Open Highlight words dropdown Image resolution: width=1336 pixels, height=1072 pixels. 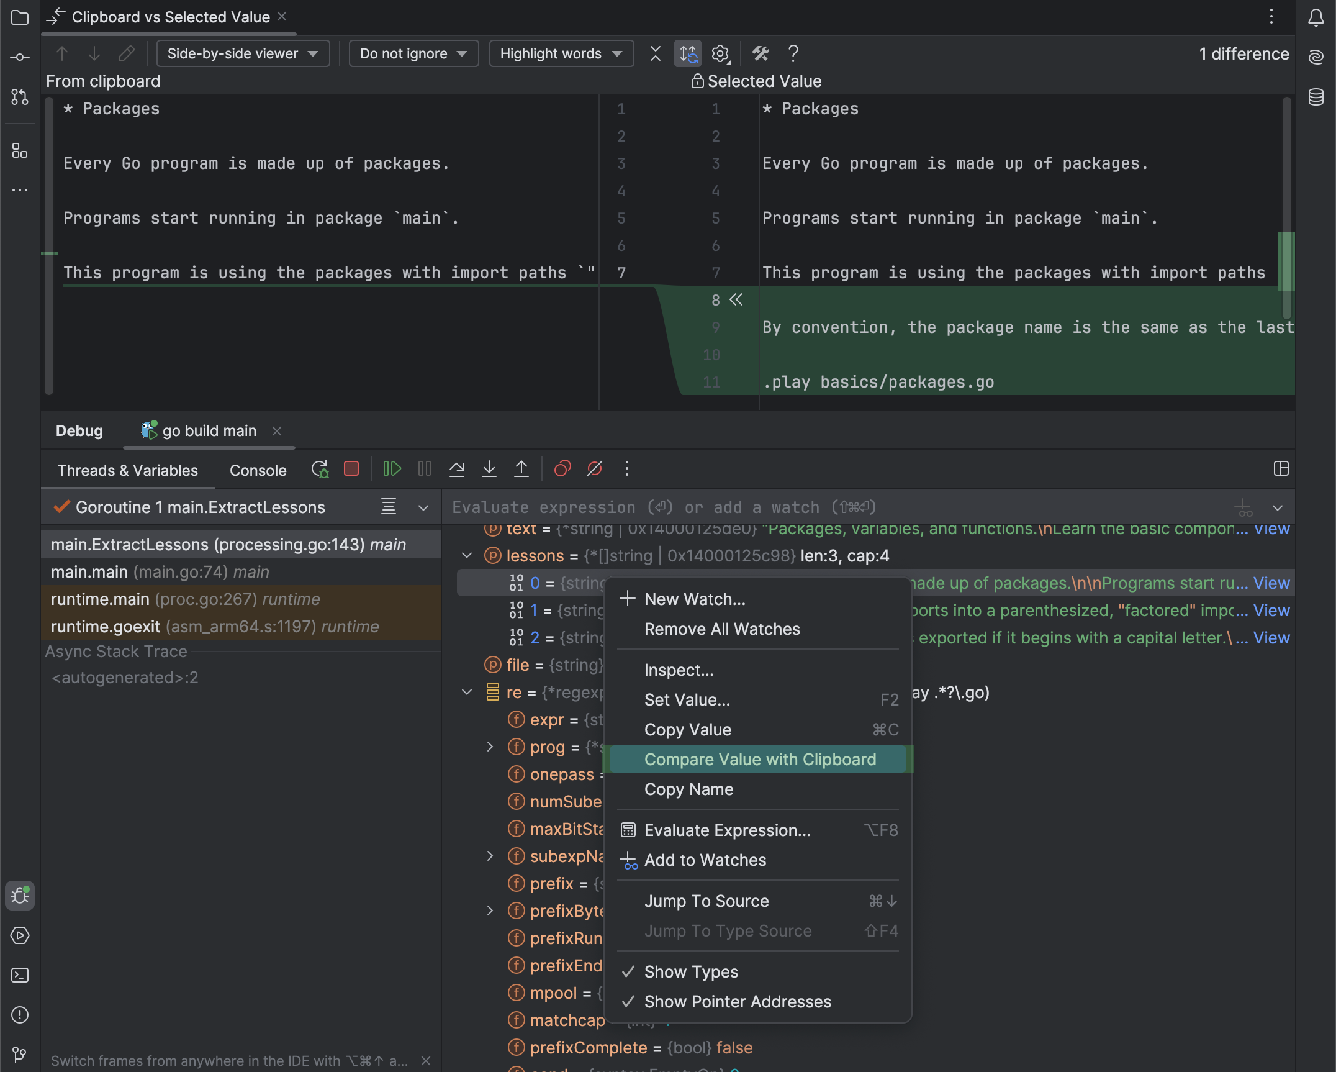point(561,53)
